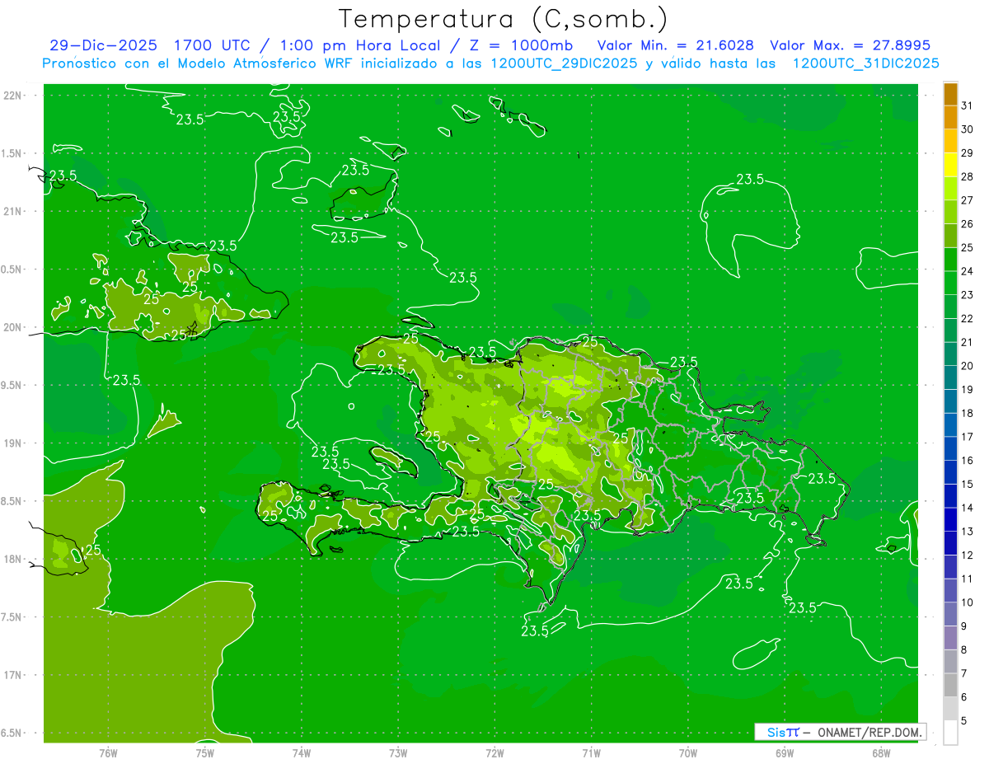989x764 pixels.
Task: Pick the orange legend swatch between 30 and 31
Action: pyautogui.click(x=950, y=117)
